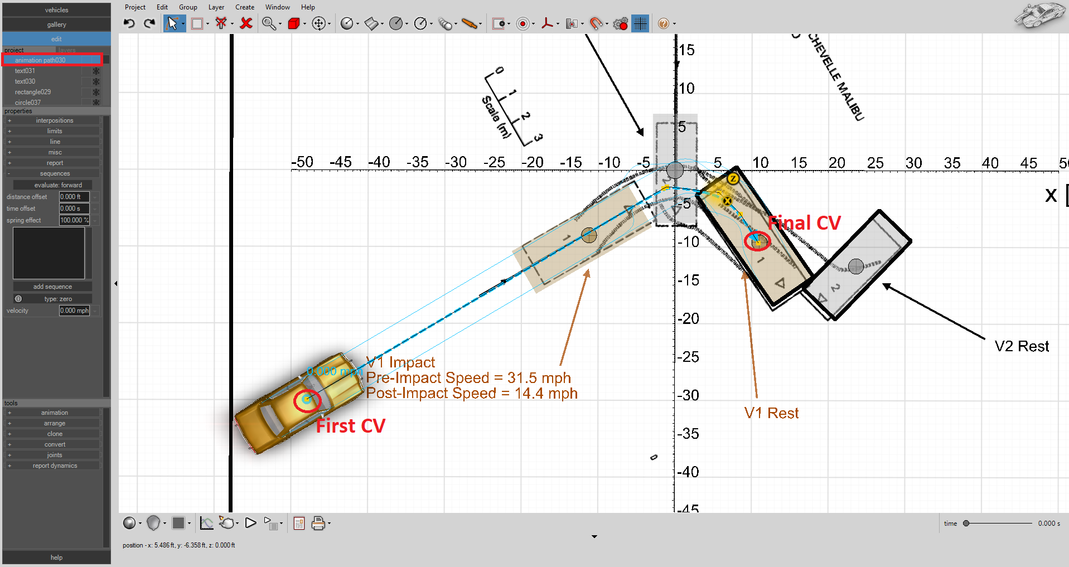Toggle visibility icon for text031
Viewport: 1069px width, 567px height.
click(96, 71)
